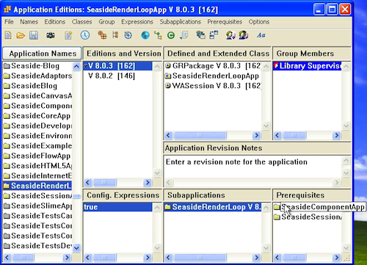This screenshot has height=265, width=367.
Task: Click the green circle C toolbar icon
Action: click(x=171, y=36)
